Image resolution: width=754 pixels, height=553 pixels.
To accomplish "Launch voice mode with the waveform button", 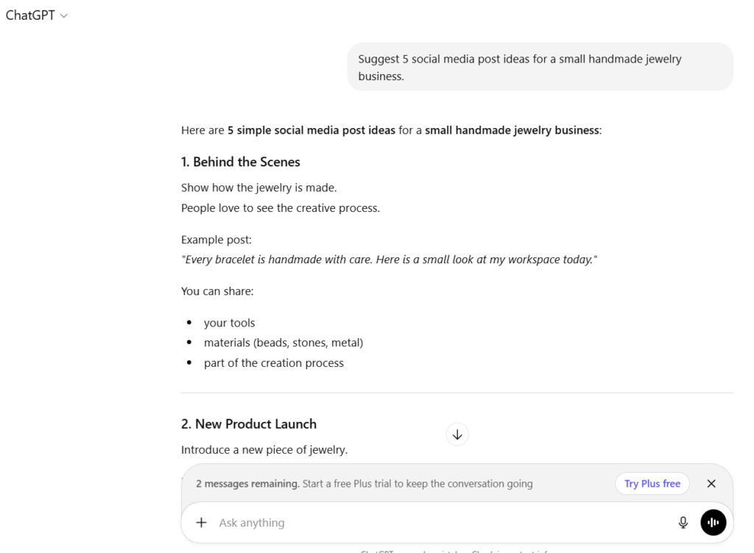I will pos(713,523).
